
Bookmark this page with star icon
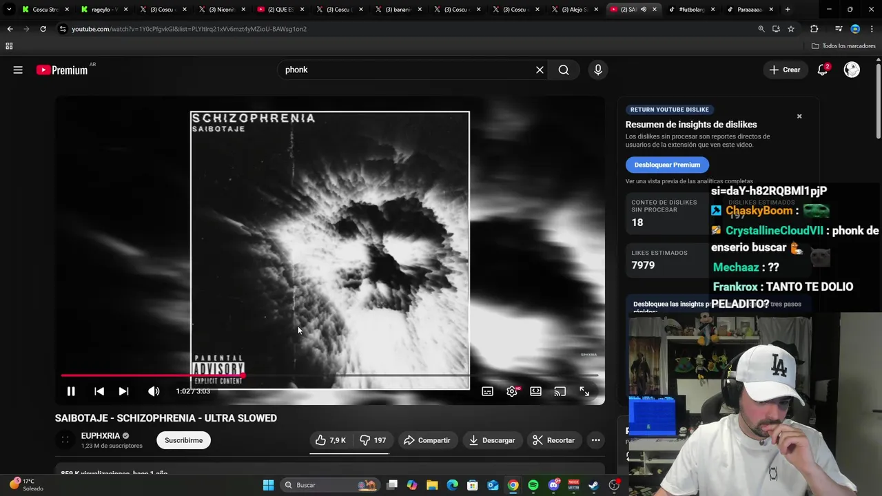coord(791,29)
